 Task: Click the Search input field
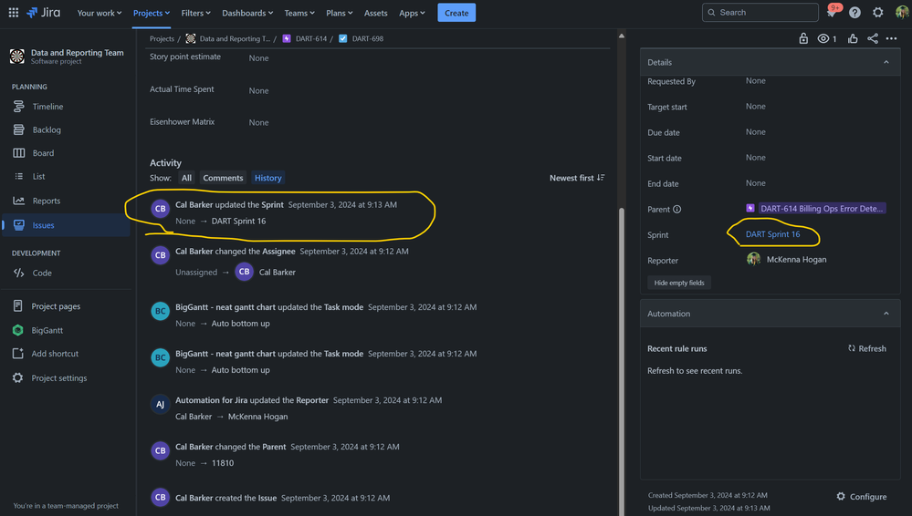point(760,12)
